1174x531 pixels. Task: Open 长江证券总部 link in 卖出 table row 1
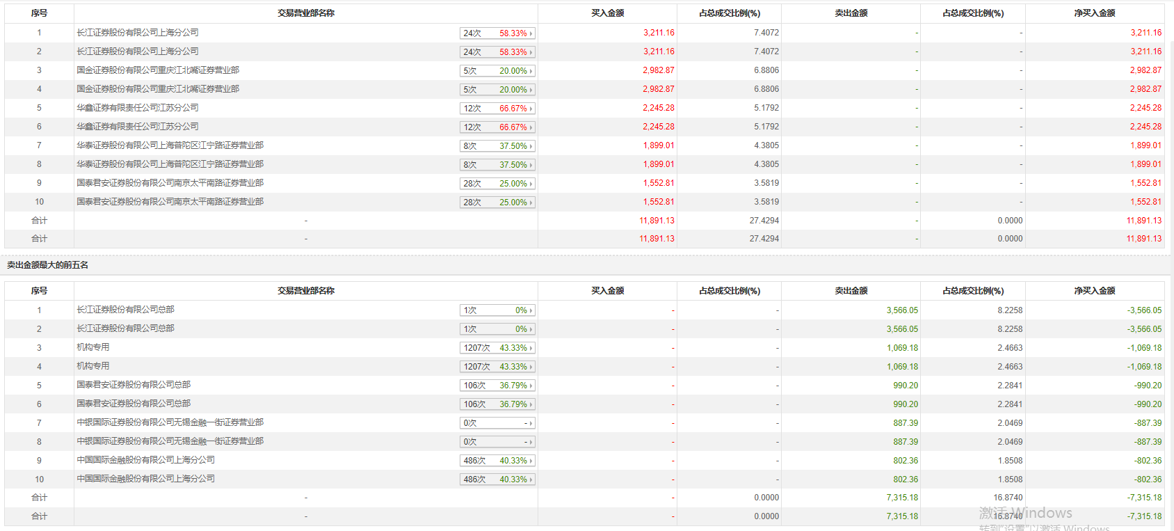click(x=125, y=310)
